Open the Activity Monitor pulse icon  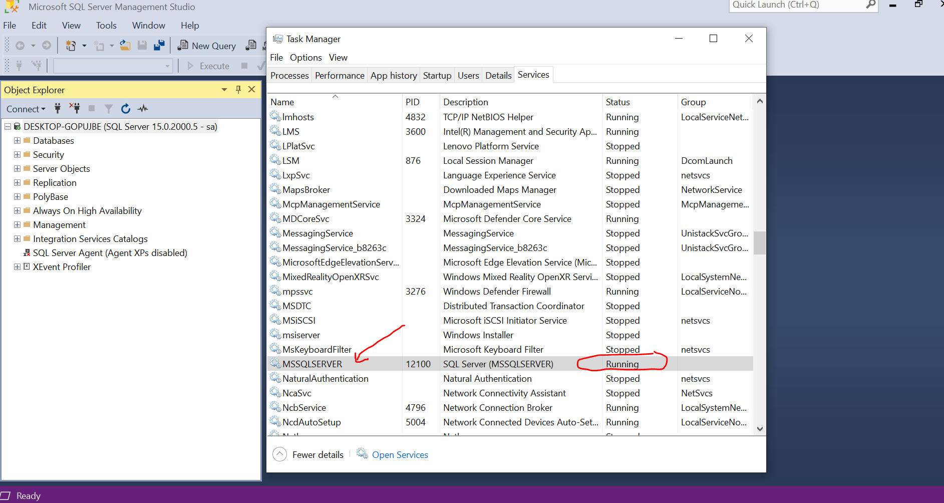143,108
